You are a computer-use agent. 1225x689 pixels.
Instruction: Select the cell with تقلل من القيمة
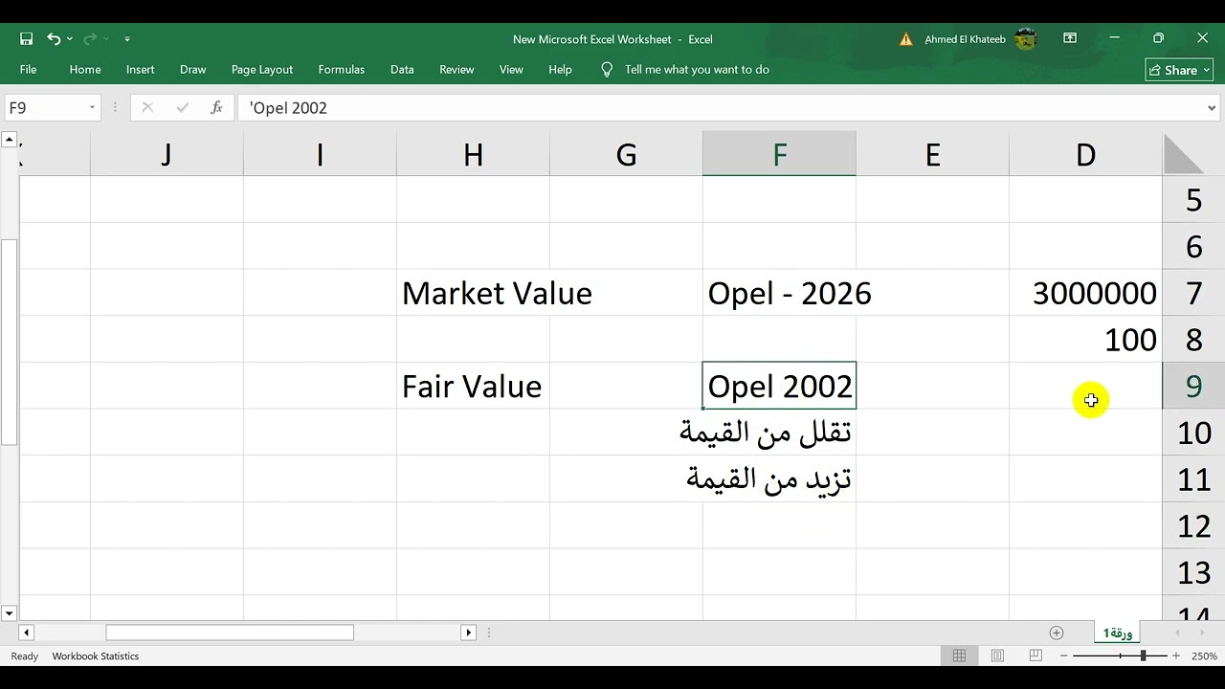(779, 433)
